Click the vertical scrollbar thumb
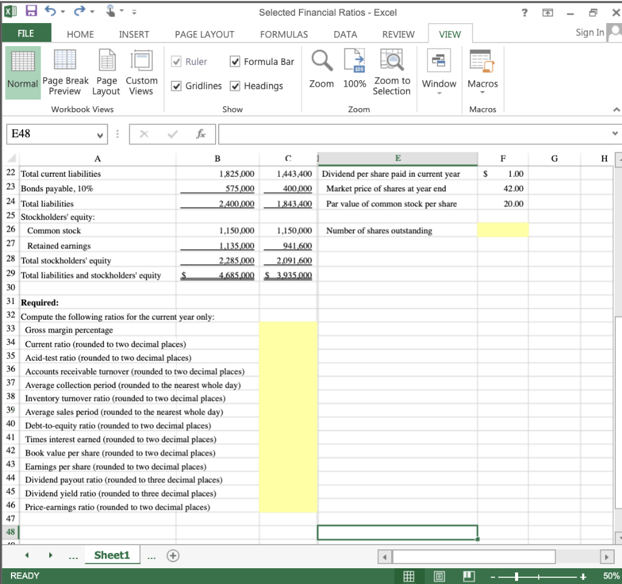Viewport: 622px width, 584px height. (618, 412)
